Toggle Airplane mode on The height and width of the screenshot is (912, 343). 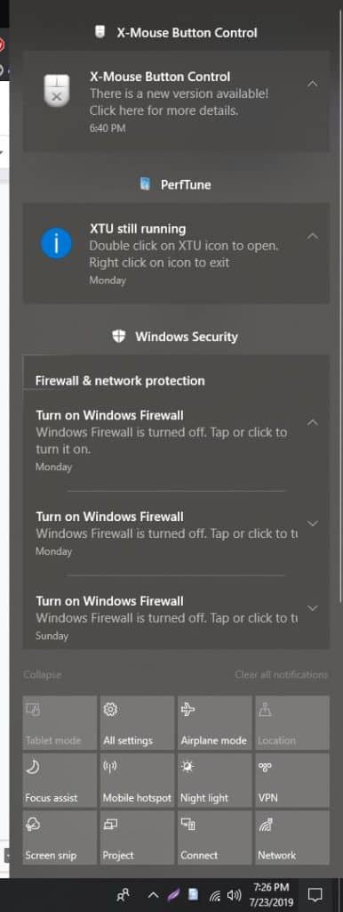pyautogui.click(x=215, y=723)
